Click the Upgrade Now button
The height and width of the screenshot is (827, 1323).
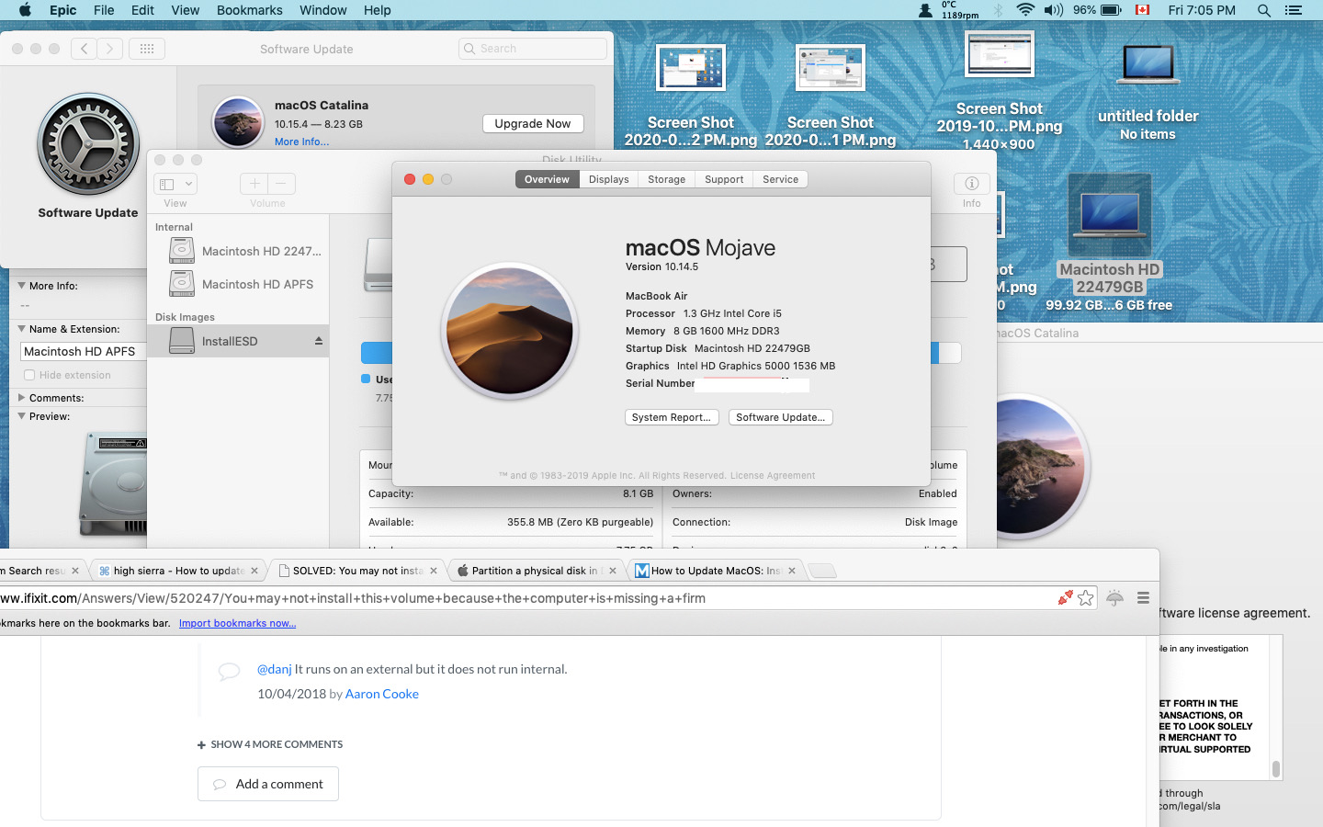tap(533, 123)
